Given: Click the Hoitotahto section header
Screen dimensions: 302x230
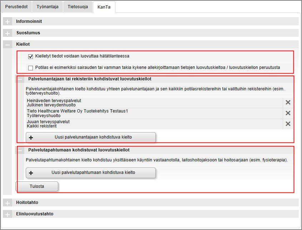Looking at the screenshot, I should (x=151, y=202).
